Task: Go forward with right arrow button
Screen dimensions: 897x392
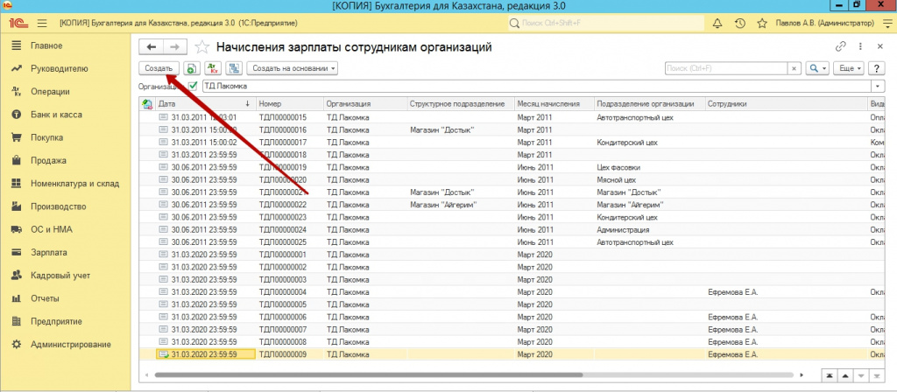Action: [x=175, y=47]
